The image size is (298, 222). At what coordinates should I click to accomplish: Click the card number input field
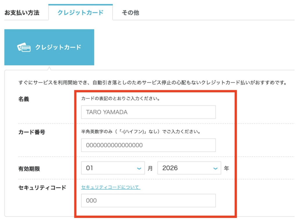(x=148, y=145)
